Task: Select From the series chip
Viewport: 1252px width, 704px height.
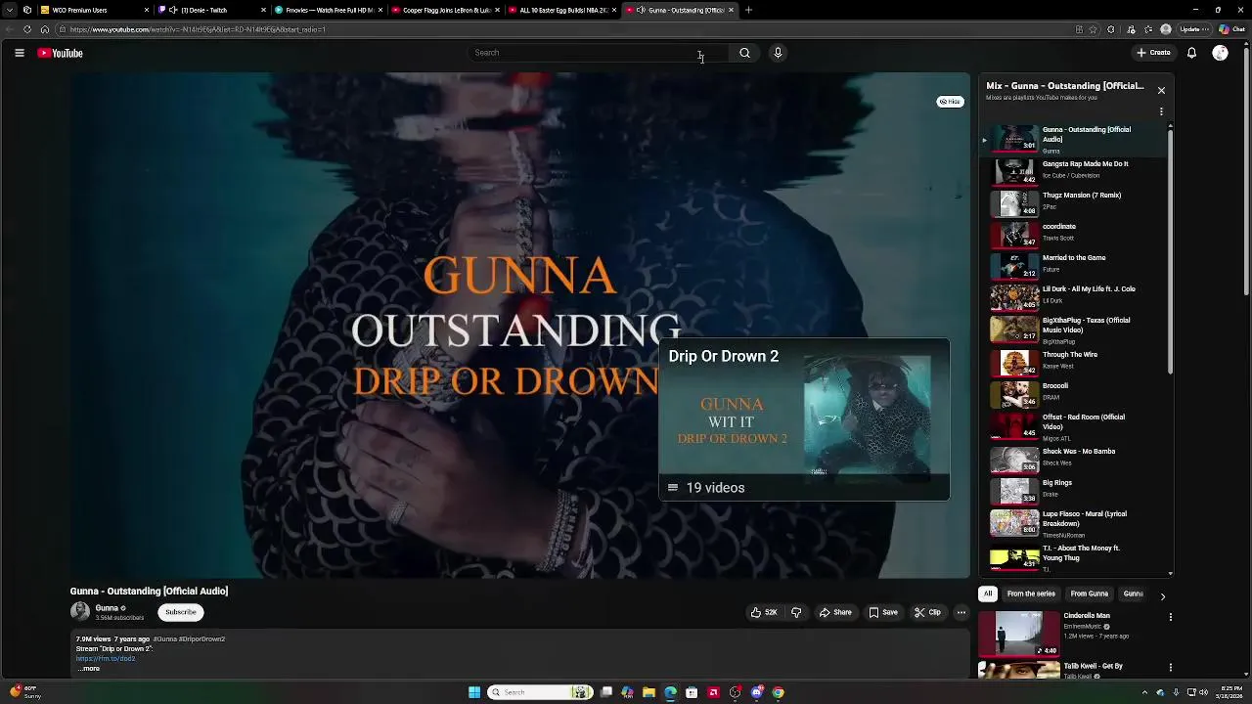Action: [x=1031, y=594]
